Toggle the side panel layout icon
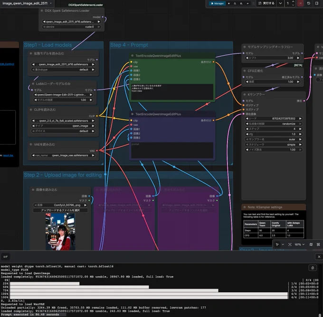The image size is (323, 317). 317,3
